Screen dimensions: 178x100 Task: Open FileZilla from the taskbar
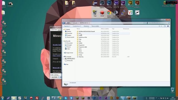(x=37, y=98)
